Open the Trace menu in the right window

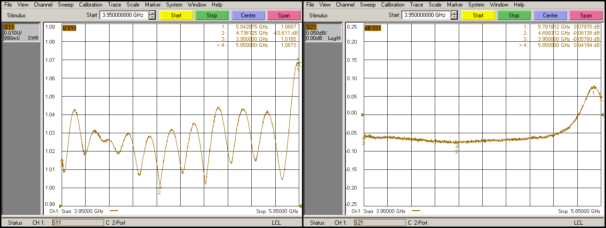416,5
